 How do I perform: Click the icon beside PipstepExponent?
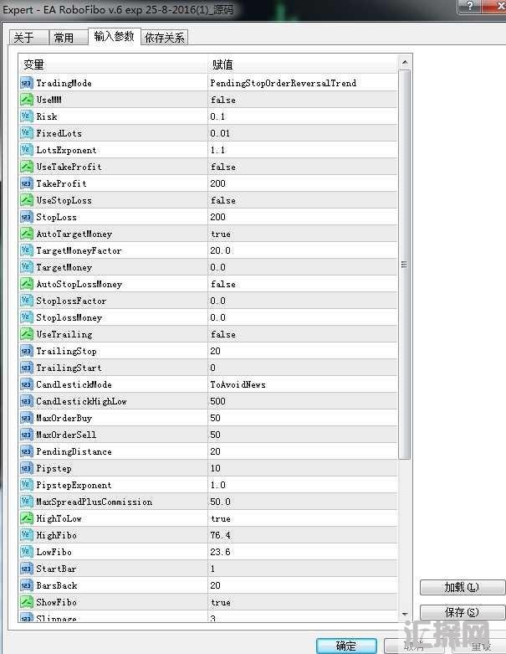[26, 485]
